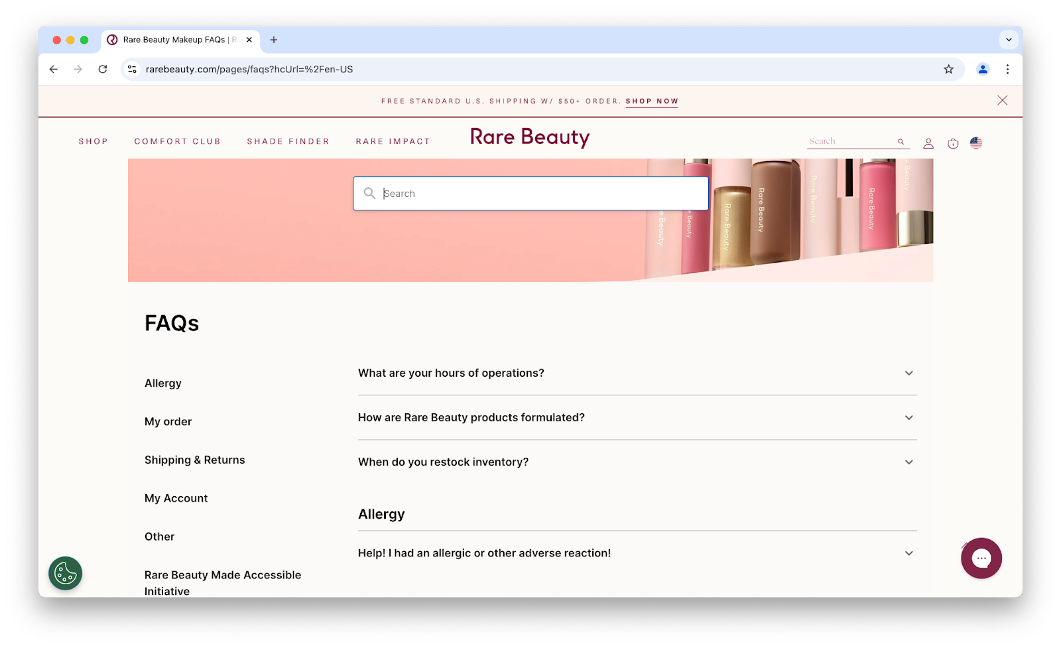This screenshot has height=648, width=1061.
Task: Click the browser address bar URL
Action: tap(249, 69)
